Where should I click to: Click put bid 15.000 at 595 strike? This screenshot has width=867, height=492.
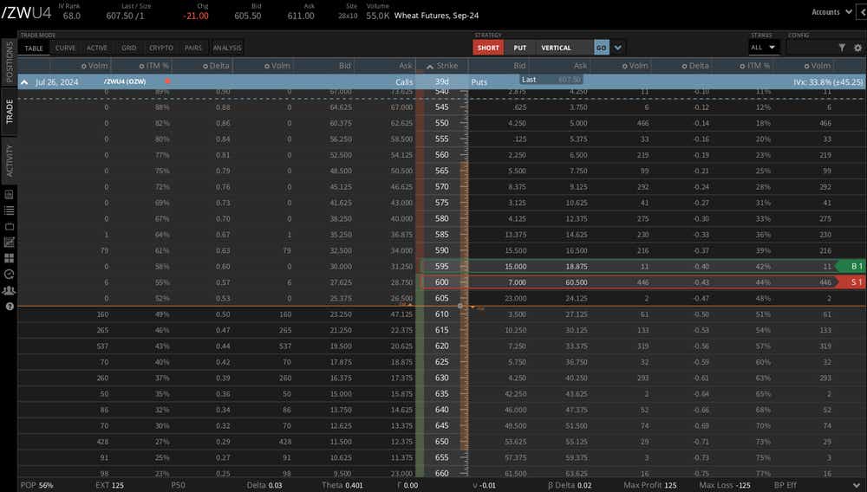[515, 266]
